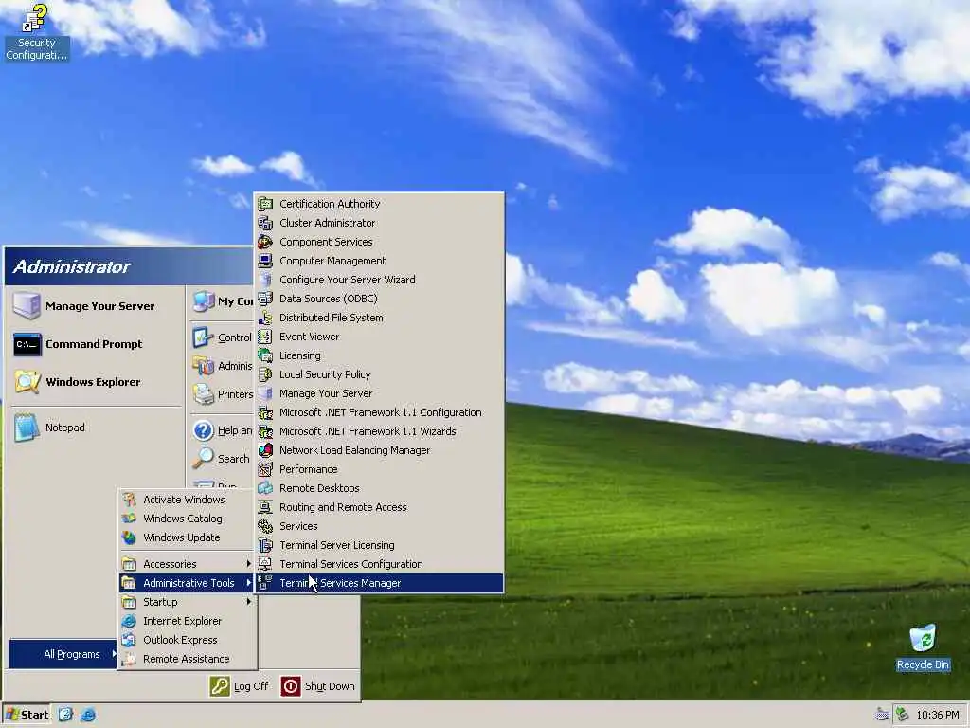The height and width of the screenshot is (728, 970).
Task: Click the taskbar clock showing 10:36 PM
Action: 937,715
